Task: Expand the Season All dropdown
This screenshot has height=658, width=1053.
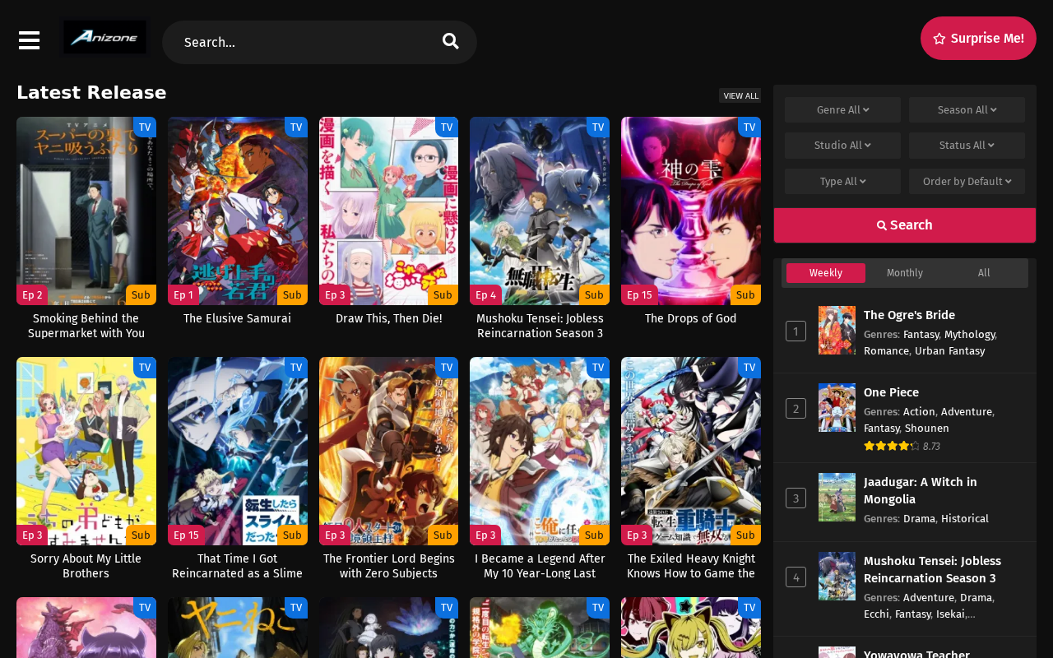Action: click(967, 109)
